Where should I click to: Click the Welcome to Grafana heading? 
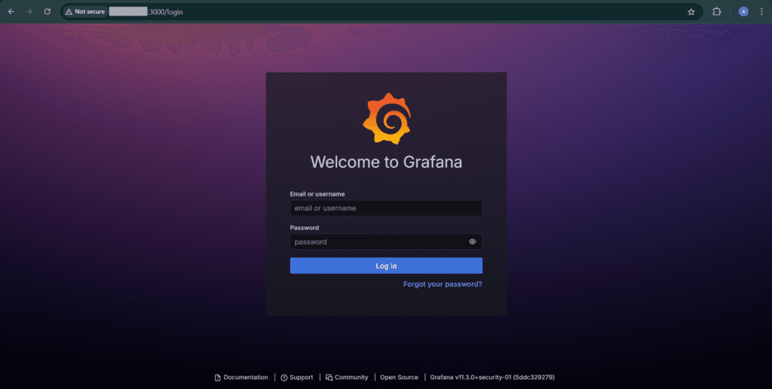[x=386, y=162]
